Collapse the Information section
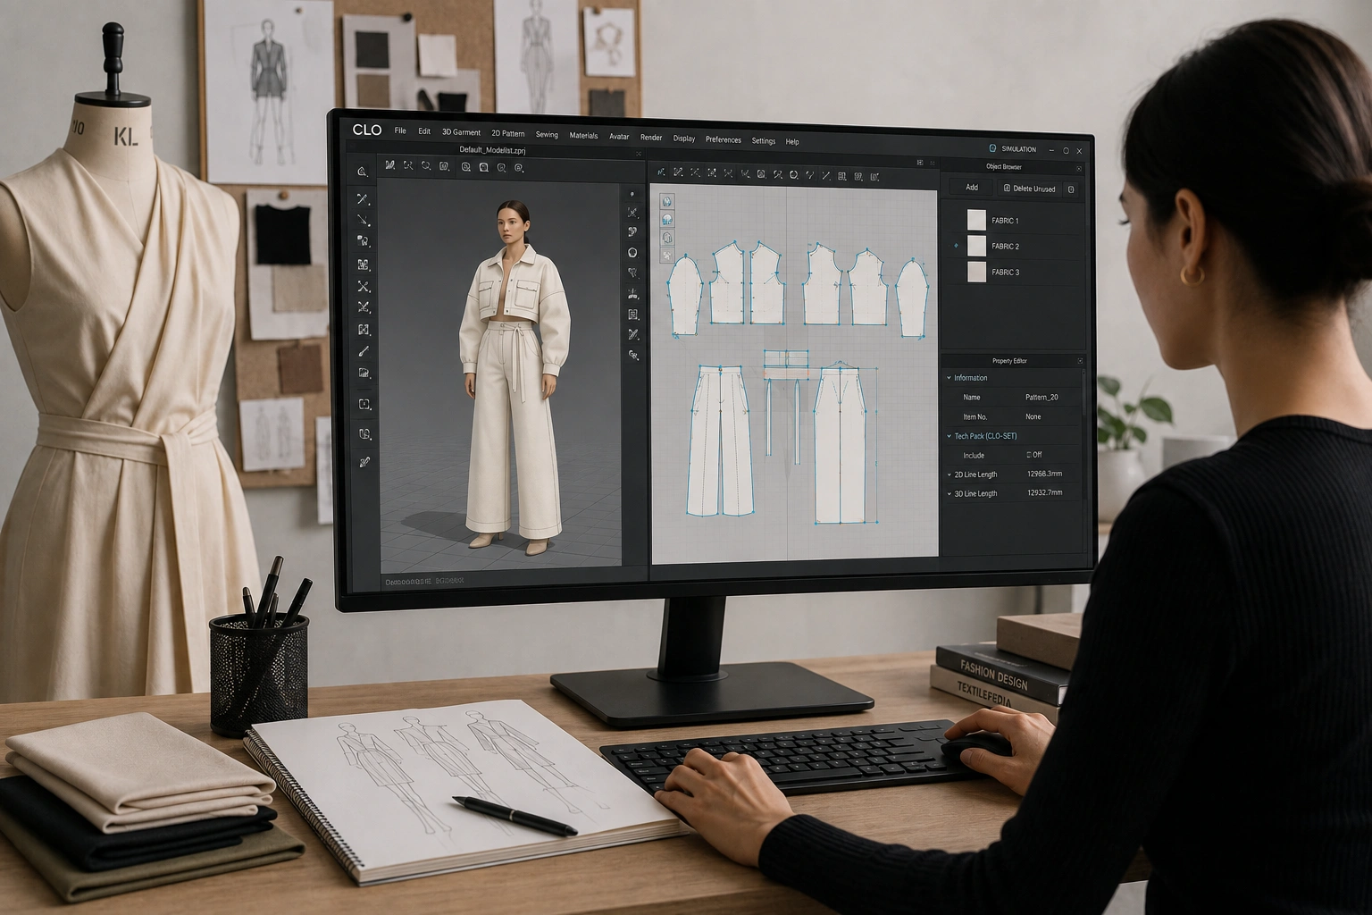The image size is (1372, 915). point(950,378)
